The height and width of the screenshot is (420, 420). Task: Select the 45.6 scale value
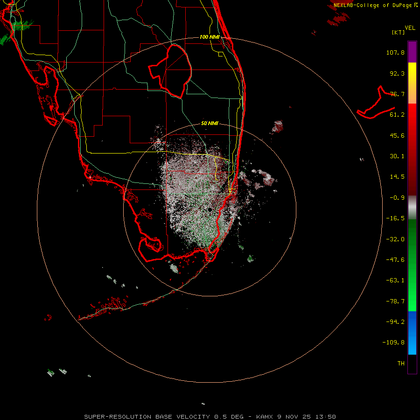pyautogui.click(x=397, y=135)
